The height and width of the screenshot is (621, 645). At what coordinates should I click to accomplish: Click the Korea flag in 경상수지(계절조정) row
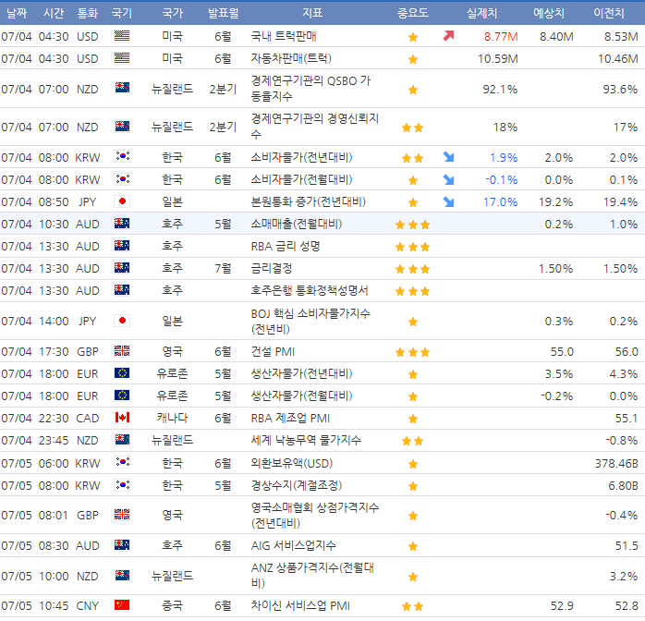click(122, 485)
